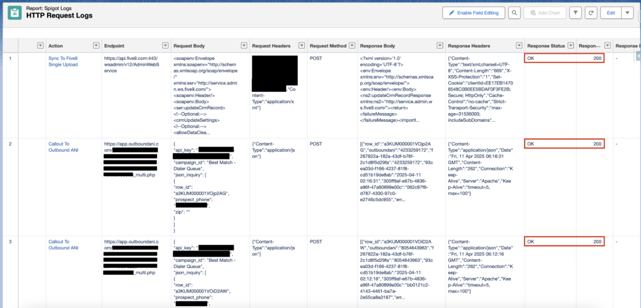Viewport: 641px width, 308px height.
Task: Open the Endpoint column dropdown
Action: tap(165, 46)
